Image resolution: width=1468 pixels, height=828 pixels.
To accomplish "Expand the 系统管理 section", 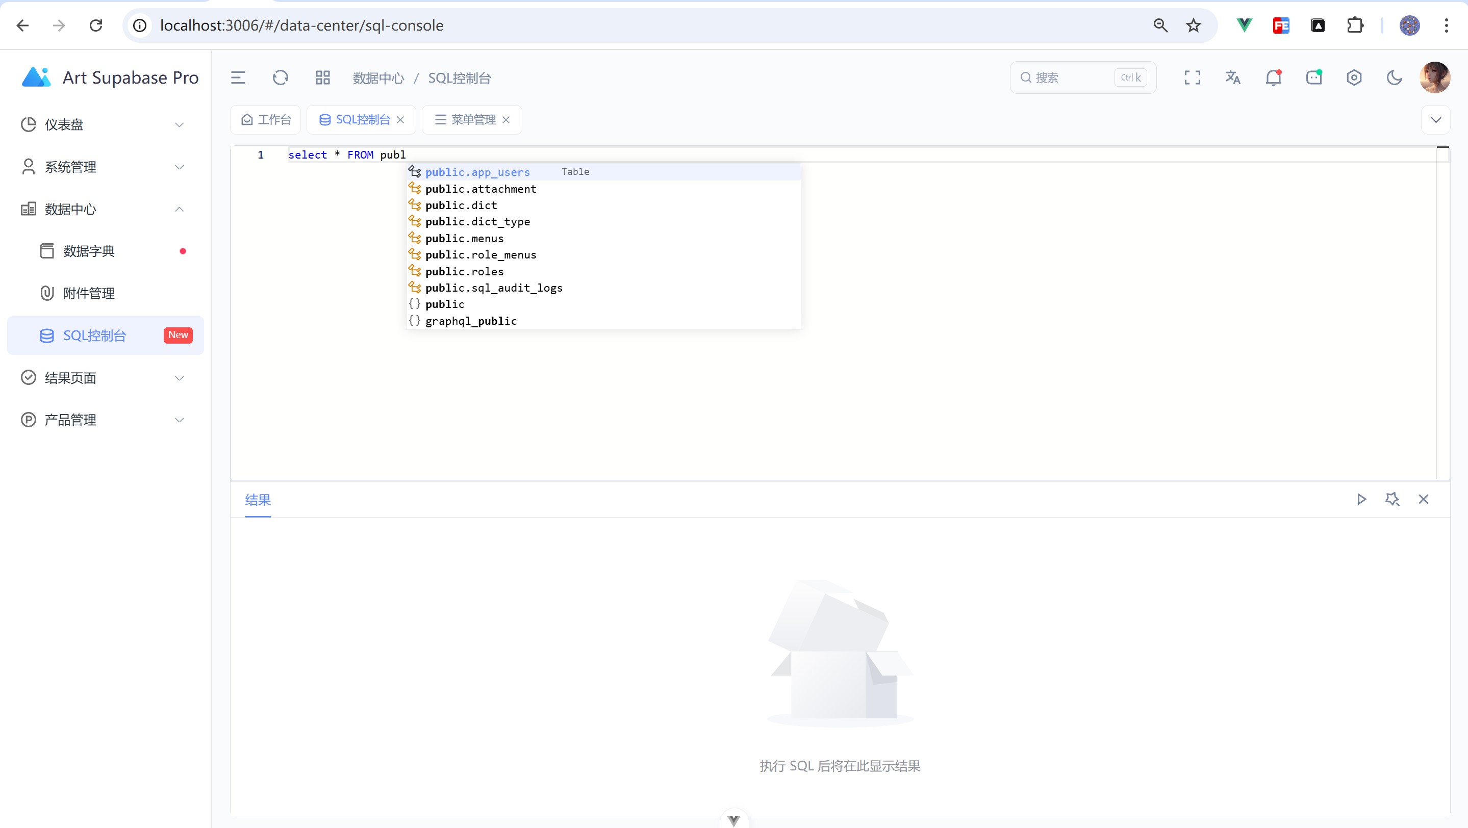I will pos(179,167).
